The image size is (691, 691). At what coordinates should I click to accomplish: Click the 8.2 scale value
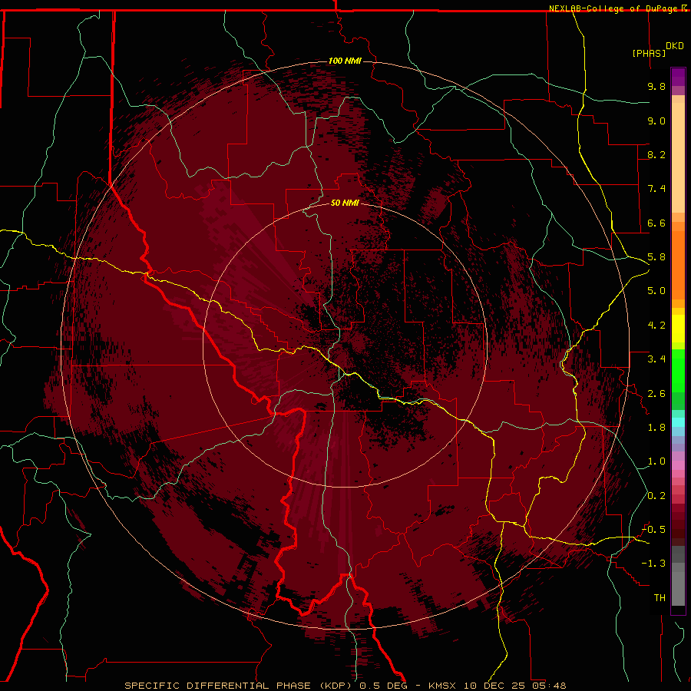click(x=656, y=154)
